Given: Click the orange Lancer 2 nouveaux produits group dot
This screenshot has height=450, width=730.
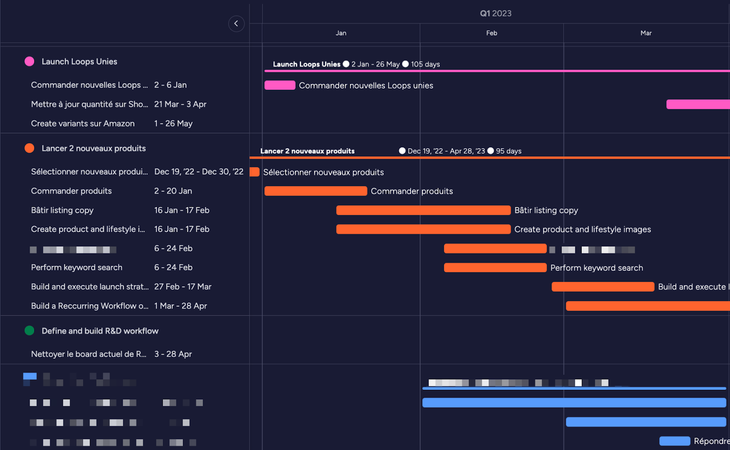Looking at the screenshot, I should tap(29, 148).
